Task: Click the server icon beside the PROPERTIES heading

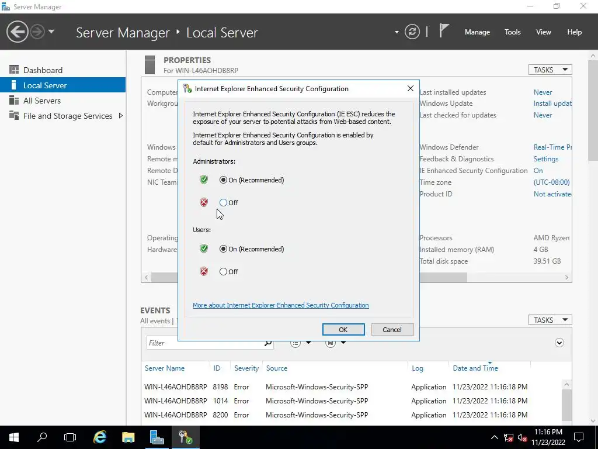Action: [x=150, y=64]
